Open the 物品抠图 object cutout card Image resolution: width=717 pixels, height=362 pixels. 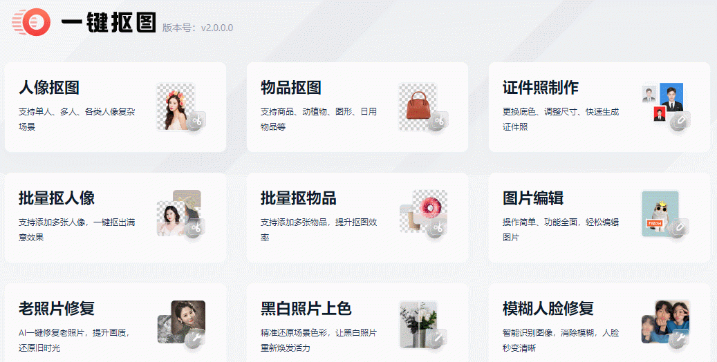pyautogui.click(x=357, y=107)
